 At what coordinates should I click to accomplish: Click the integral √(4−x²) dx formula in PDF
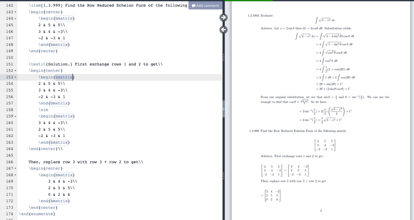[325, 20]
